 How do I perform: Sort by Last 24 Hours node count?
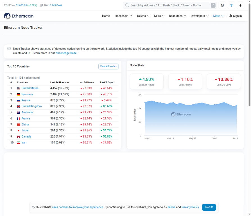(60, 82)
